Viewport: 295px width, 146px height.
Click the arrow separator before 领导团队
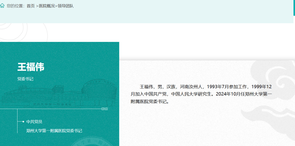[56, 6]
